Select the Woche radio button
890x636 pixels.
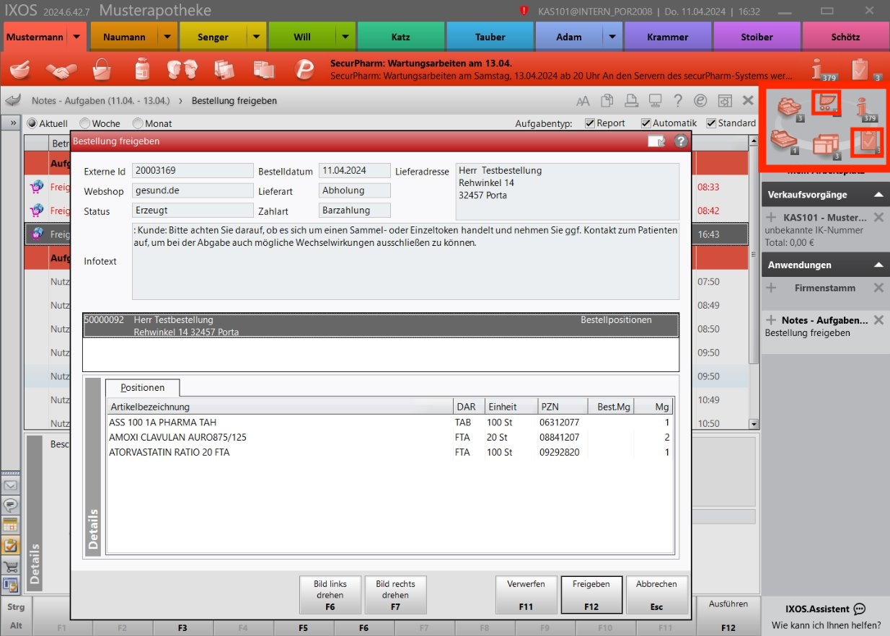click(84, 123)
